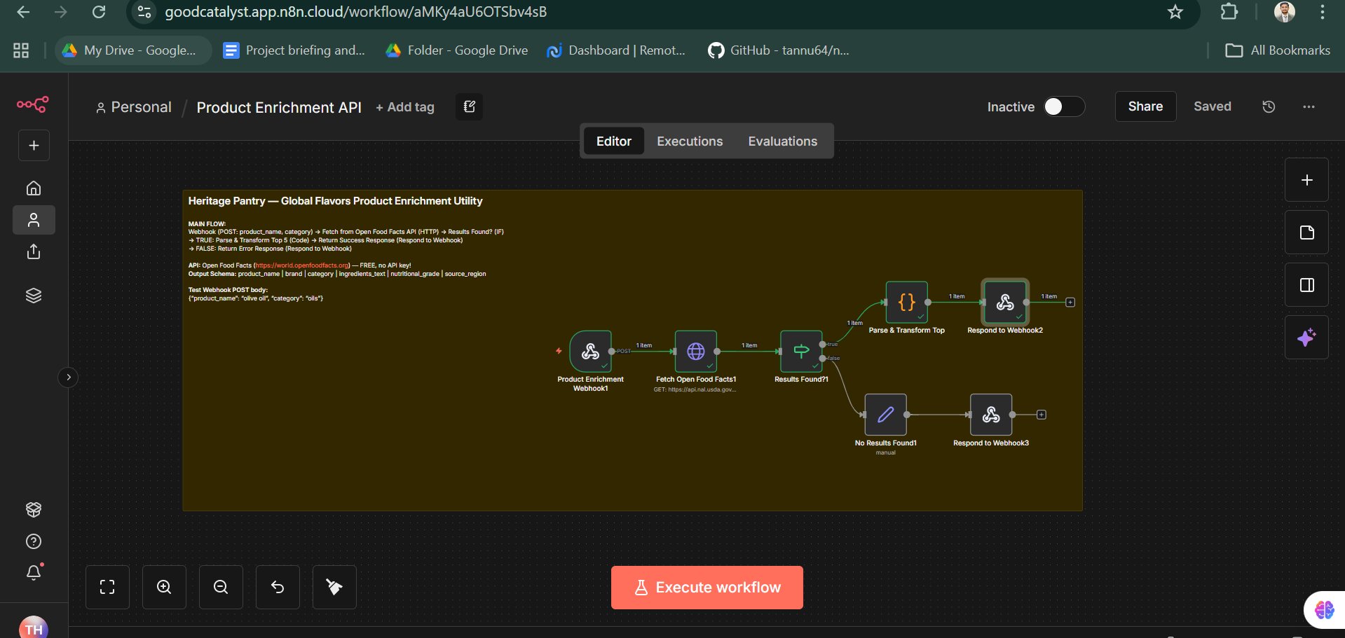Click plus connector after Respond to Webhook2
Viewport: 1345px width, 638px height.
[x=1070, y=303]
